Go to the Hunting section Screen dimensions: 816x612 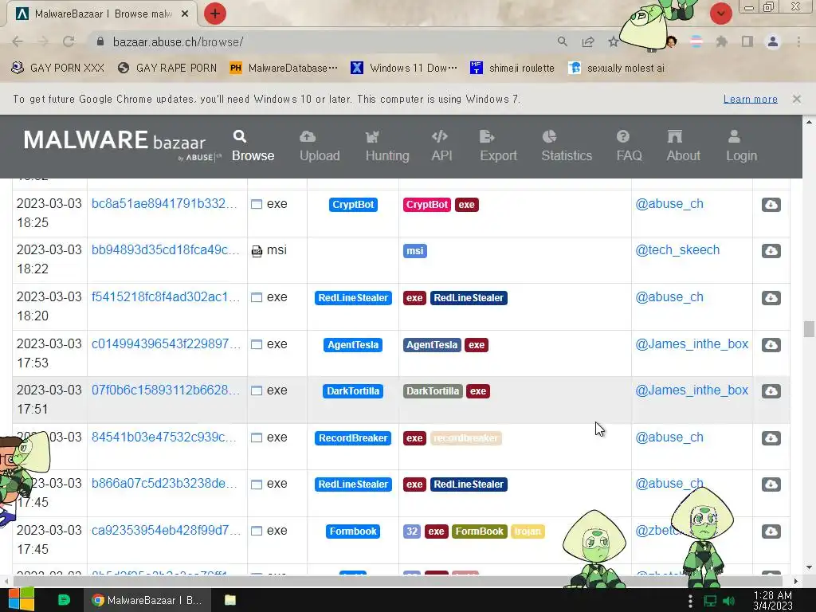pos(387,147)
